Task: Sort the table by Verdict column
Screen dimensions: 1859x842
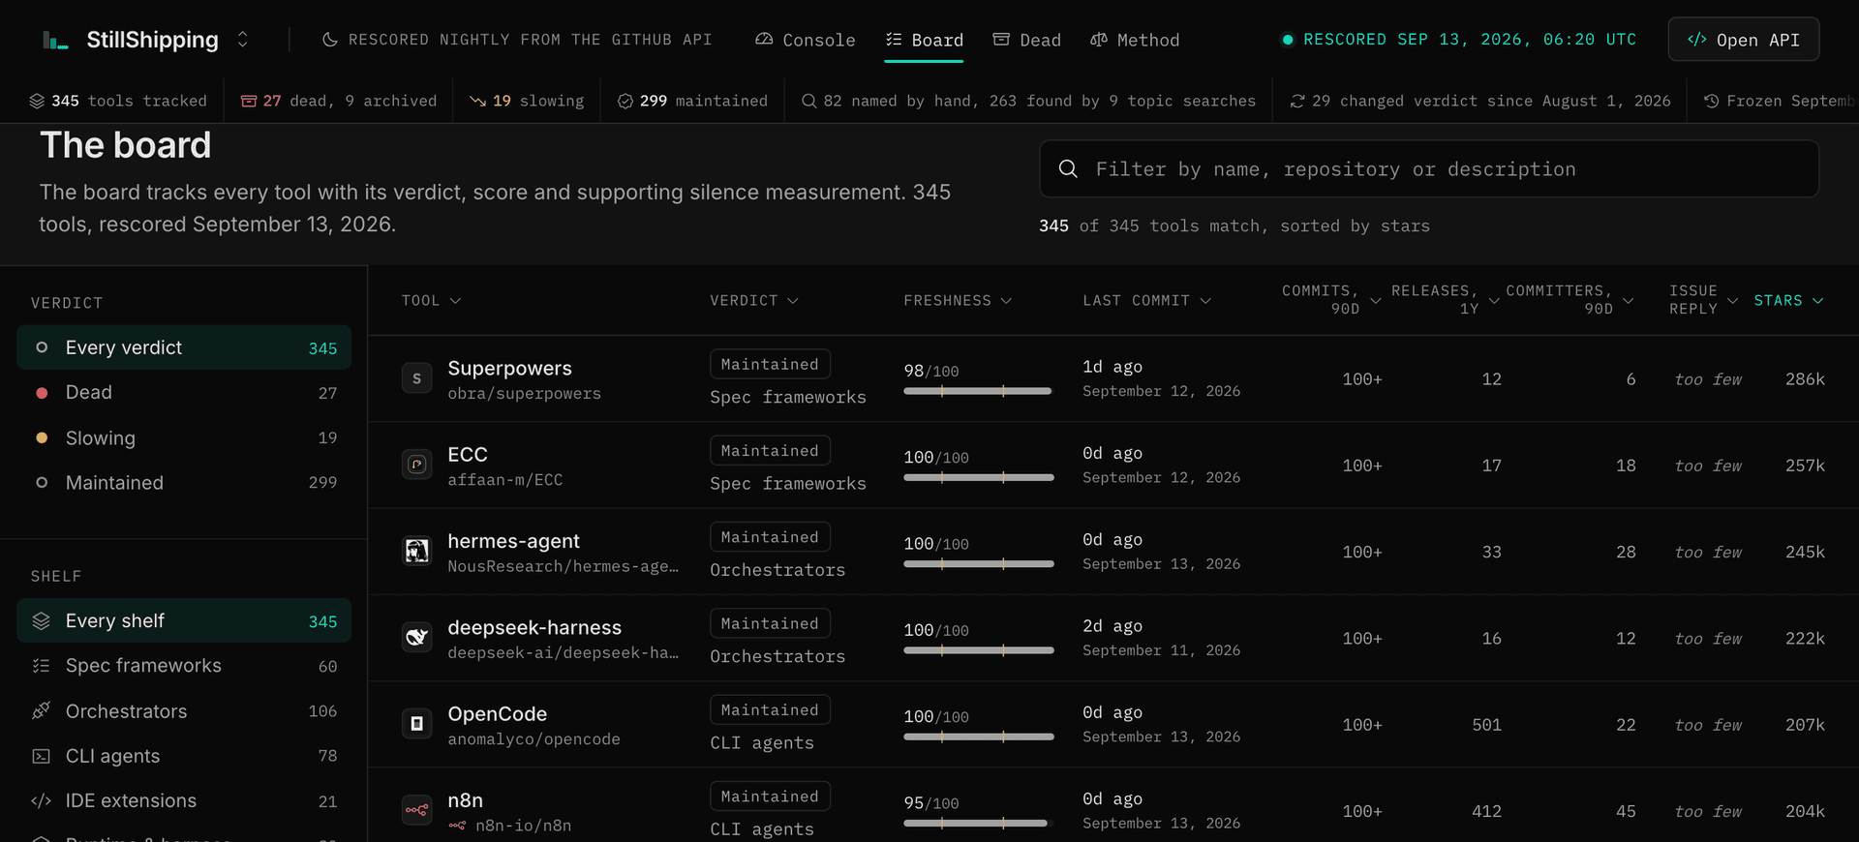Action: click(754, 301)
